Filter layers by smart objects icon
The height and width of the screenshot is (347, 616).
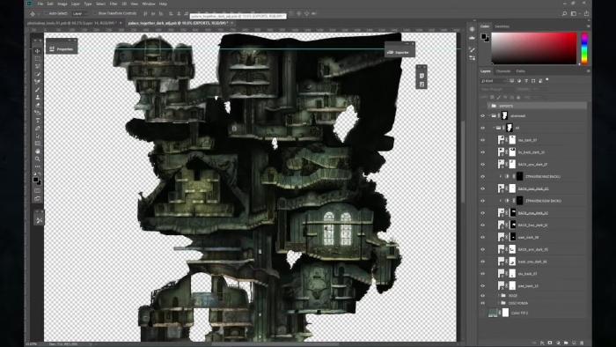tap(540, 80)
